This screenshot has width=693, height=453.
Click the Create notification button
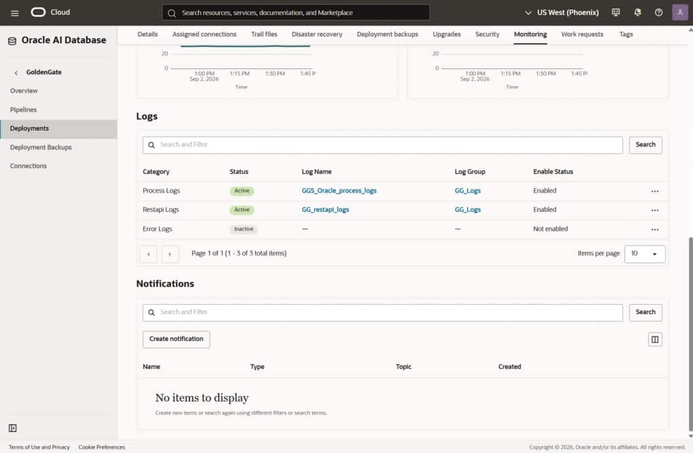[176, 339]
